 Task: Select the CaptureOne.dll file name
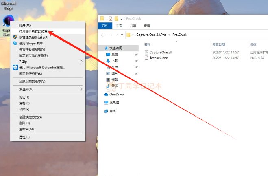point(161,52)
